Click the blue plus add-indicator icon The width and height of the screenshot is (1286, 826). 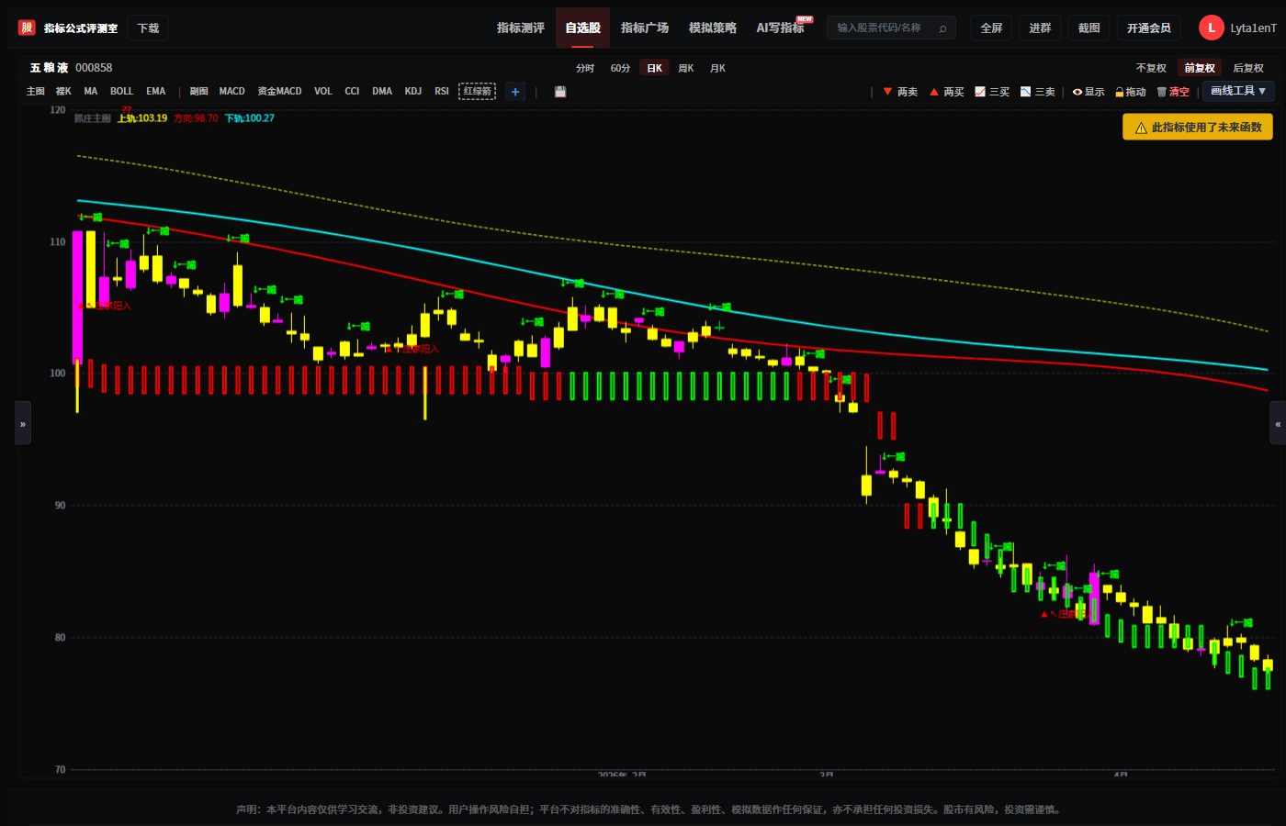pos(515,92)
